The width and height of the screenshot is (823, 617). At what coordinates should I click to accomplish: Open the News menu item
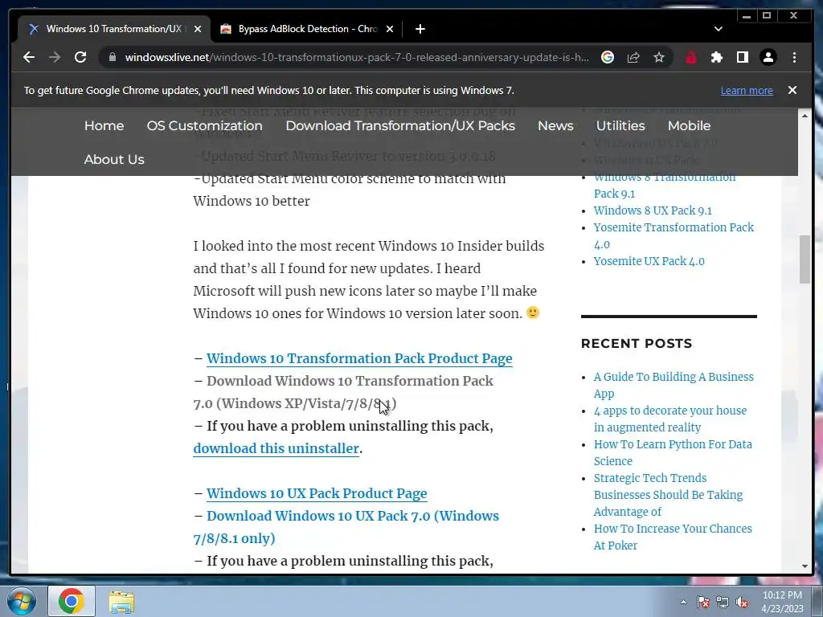(x=555, y=126)
